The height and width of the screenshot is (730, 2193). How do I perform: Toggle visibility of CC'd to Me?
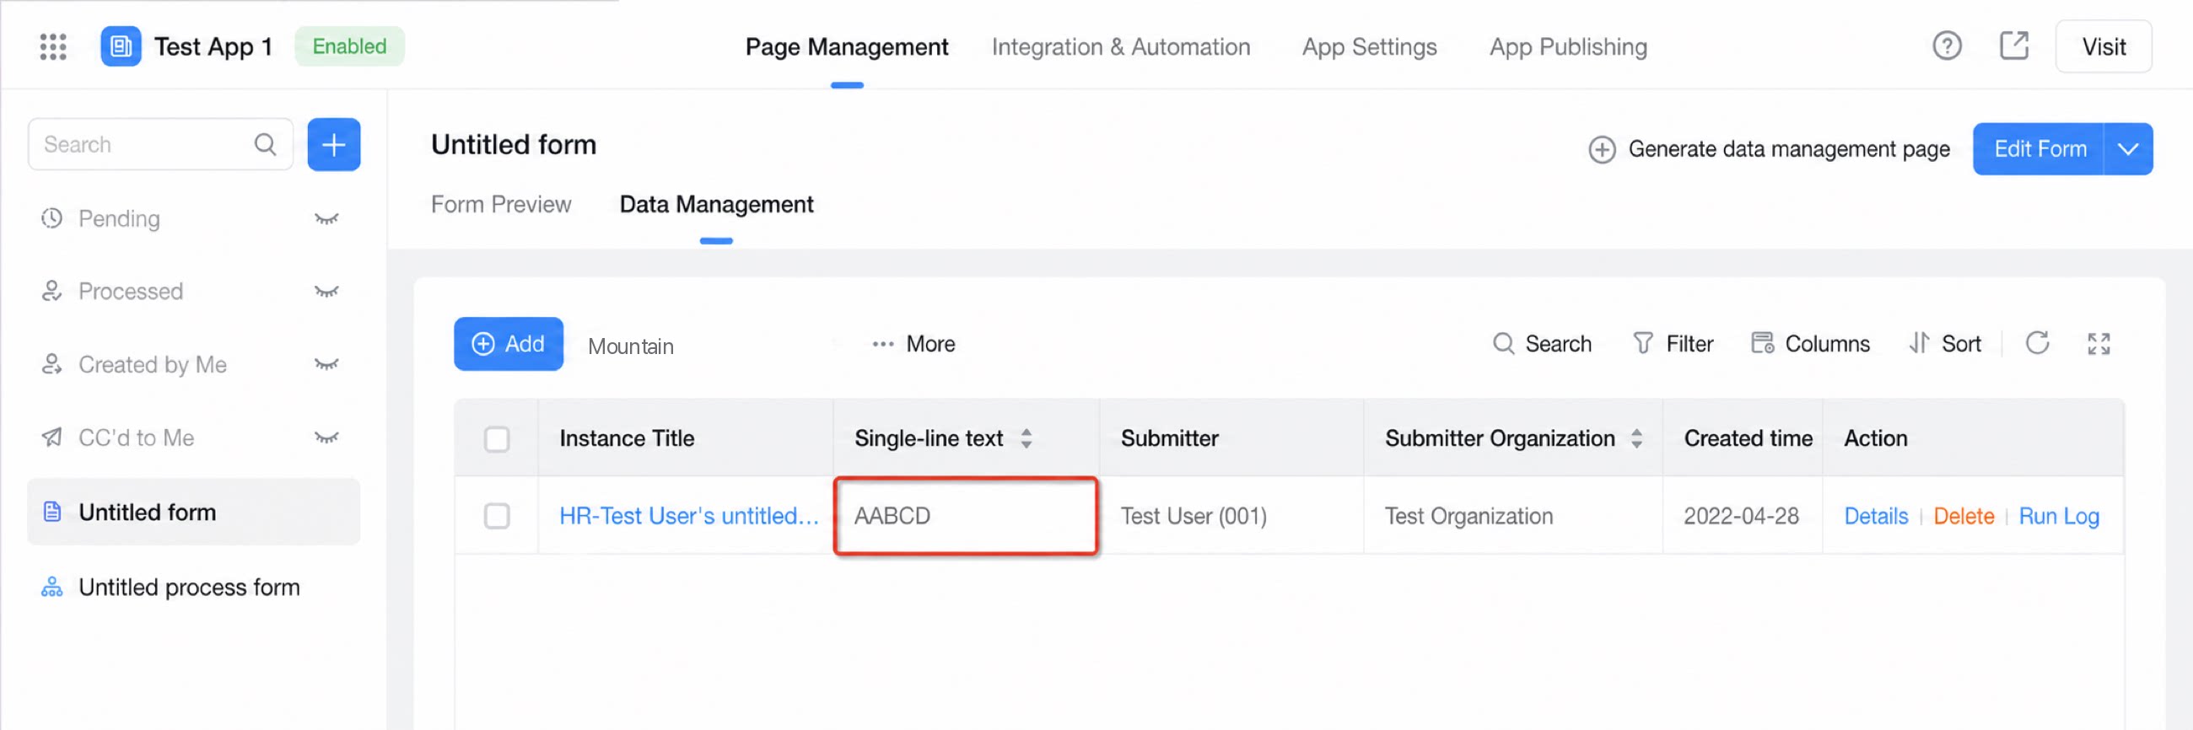(x=326, y=437)
